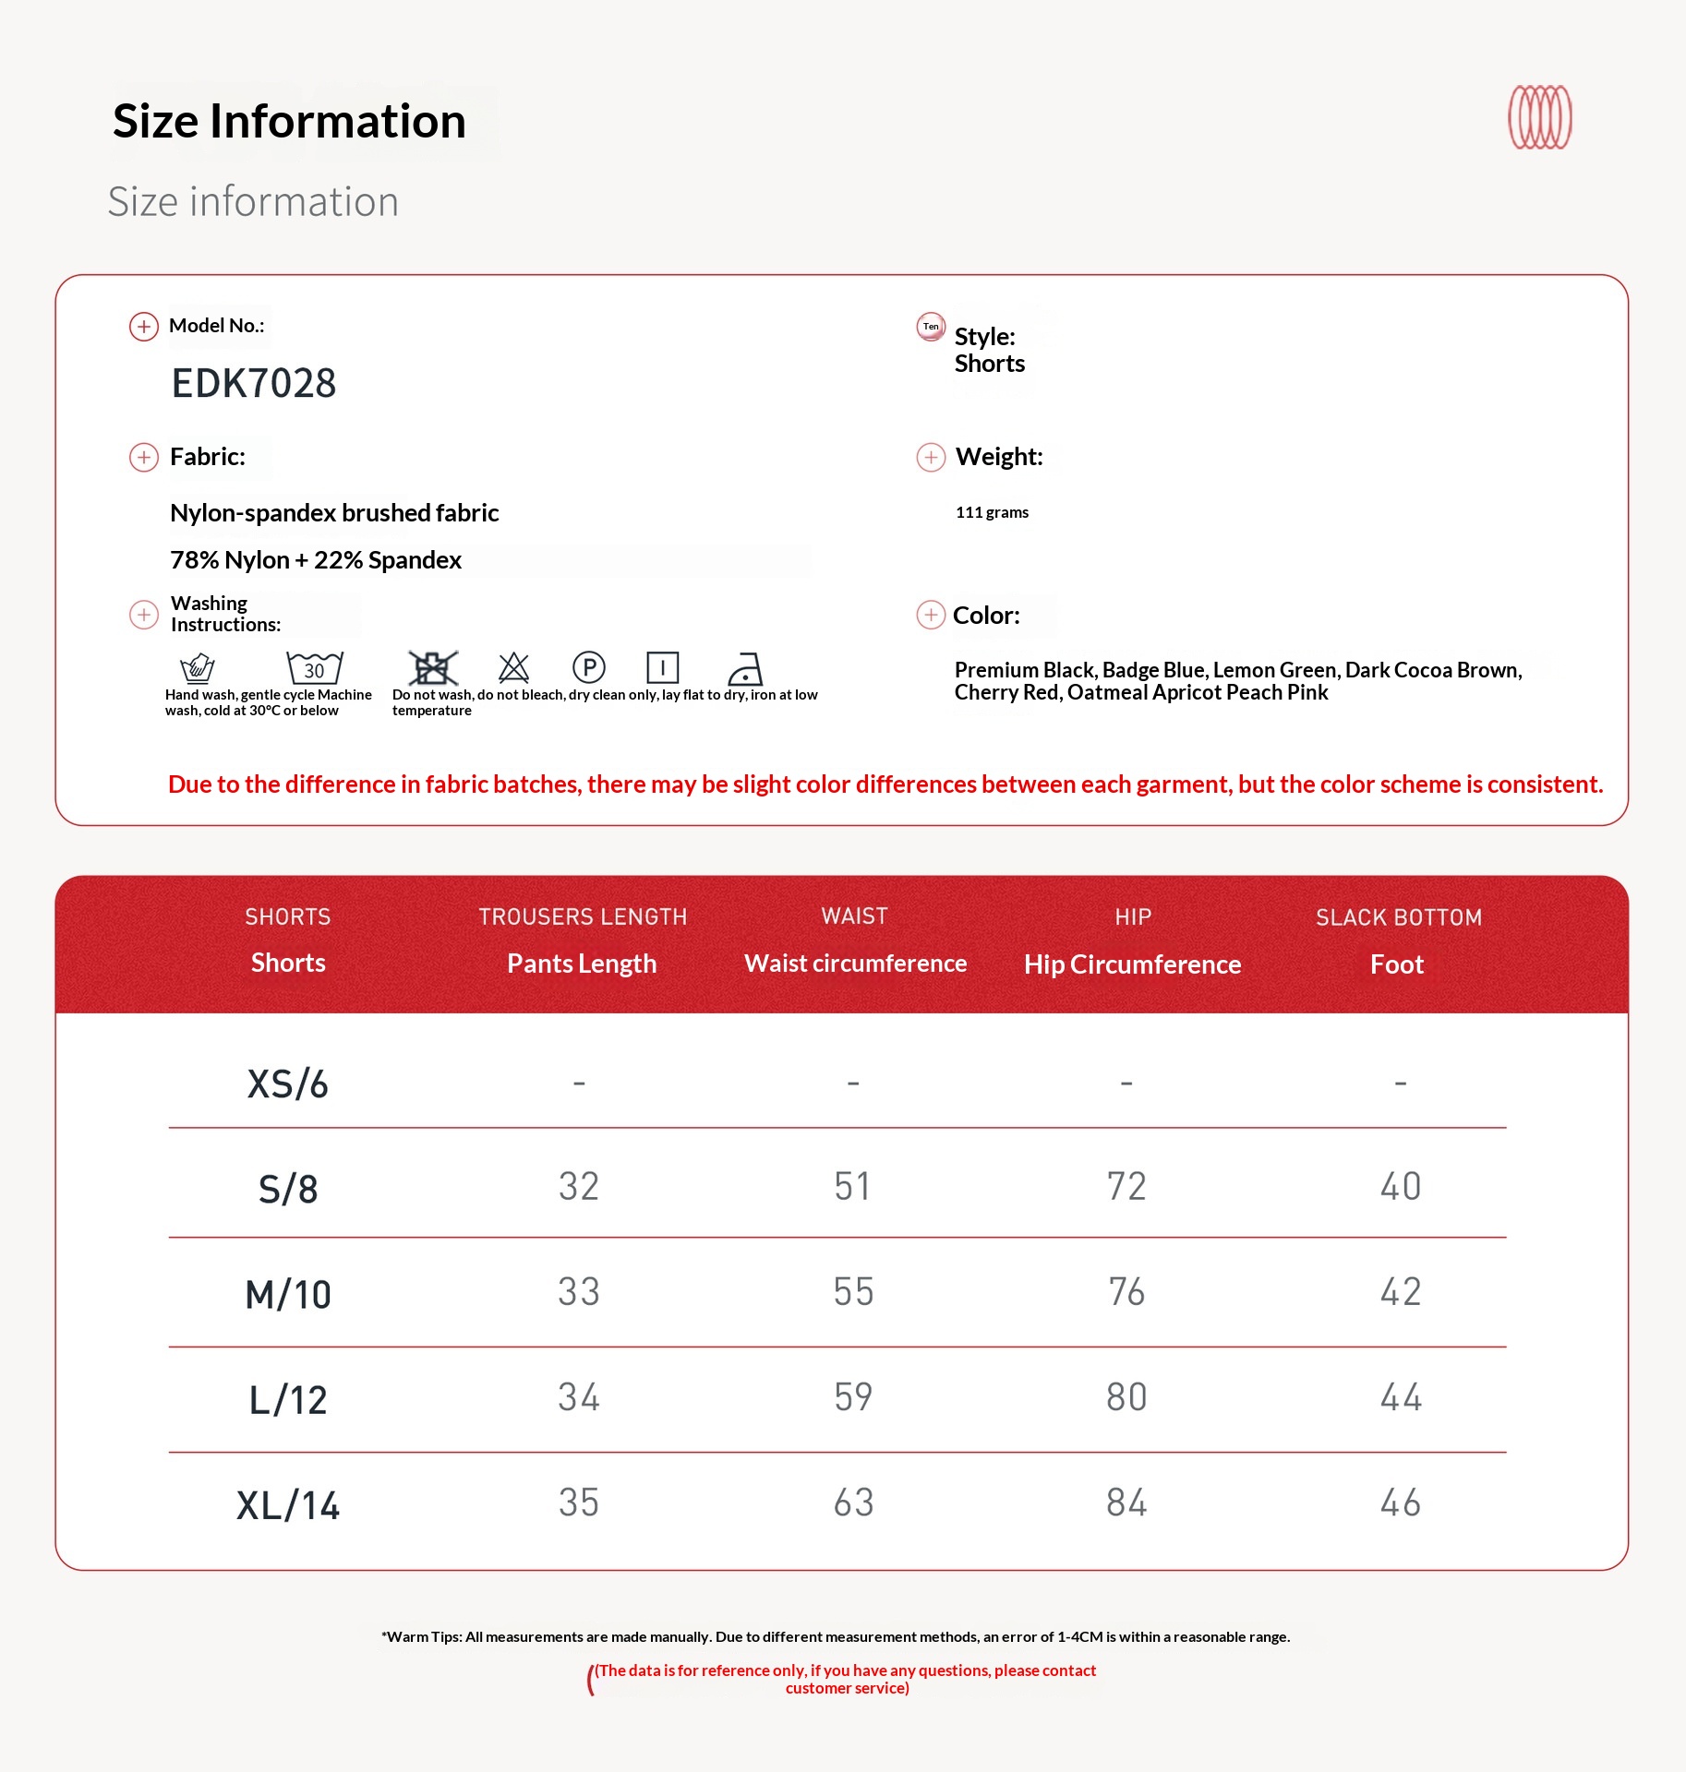This screenshot has width=1686, height=1772.
Task: Click the XL/14 size row label
Action: [288, 1505]
